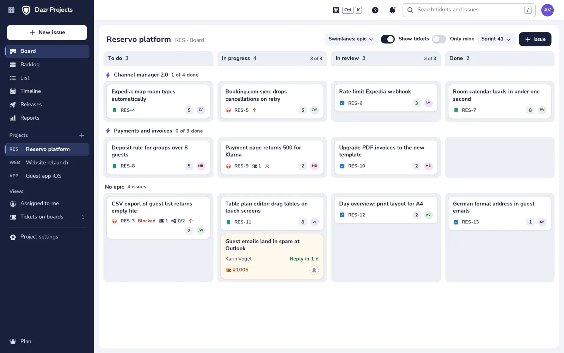
Task: Open the help question mark icon
Action: (375, 10)
